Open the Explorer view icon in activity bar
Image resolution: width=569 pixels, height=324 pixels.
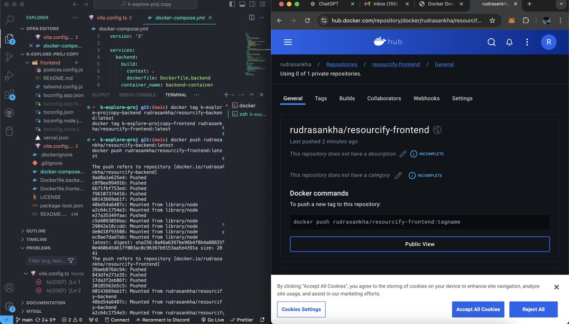9,39
